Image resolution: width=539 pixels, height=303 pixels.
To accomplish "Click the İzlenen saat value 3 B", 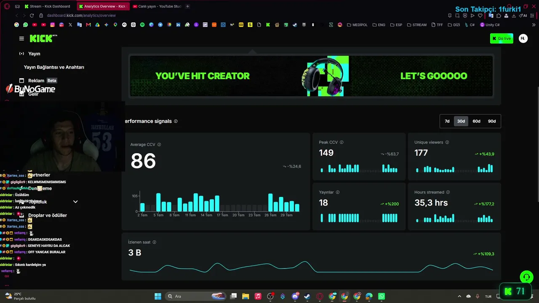I will pyautogui.click(x=135, y=252).
